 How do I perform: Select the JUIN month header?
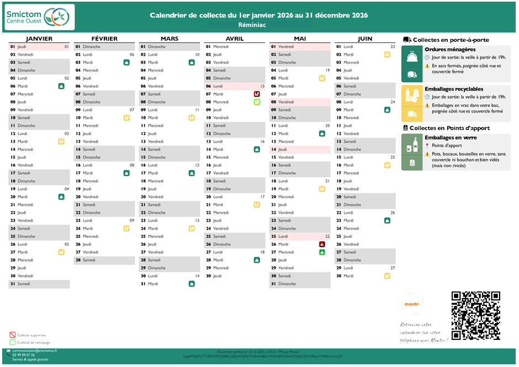pyautogui.click(x=365, y=39)
